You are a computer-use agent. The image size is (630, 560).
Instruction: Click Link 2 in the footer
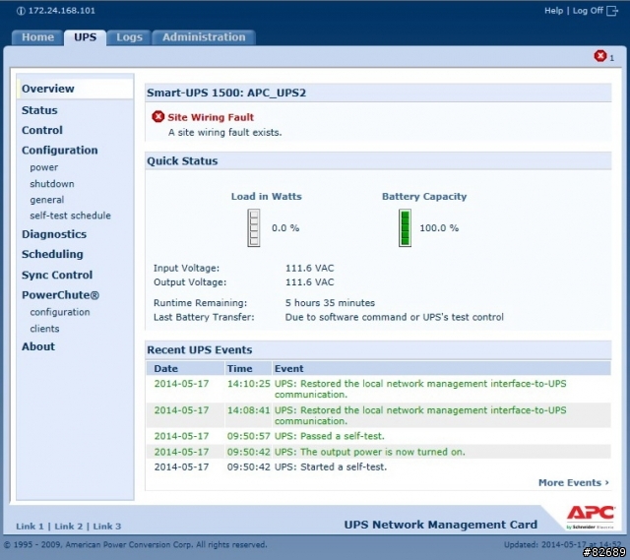click(x=68, y=527)
